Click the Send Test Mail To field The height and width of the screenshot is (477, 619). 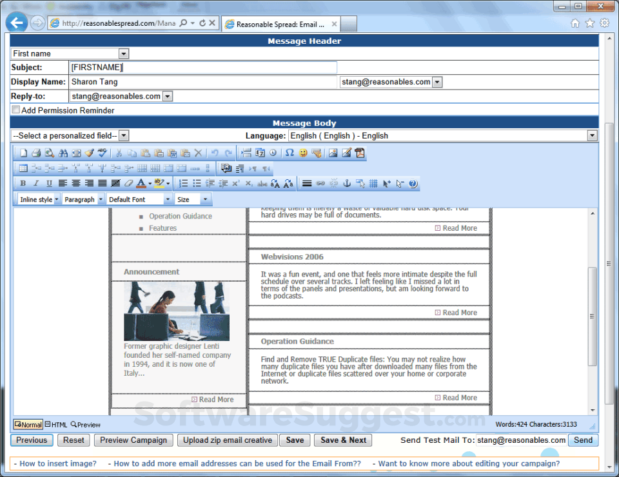(x=521, y=440)
